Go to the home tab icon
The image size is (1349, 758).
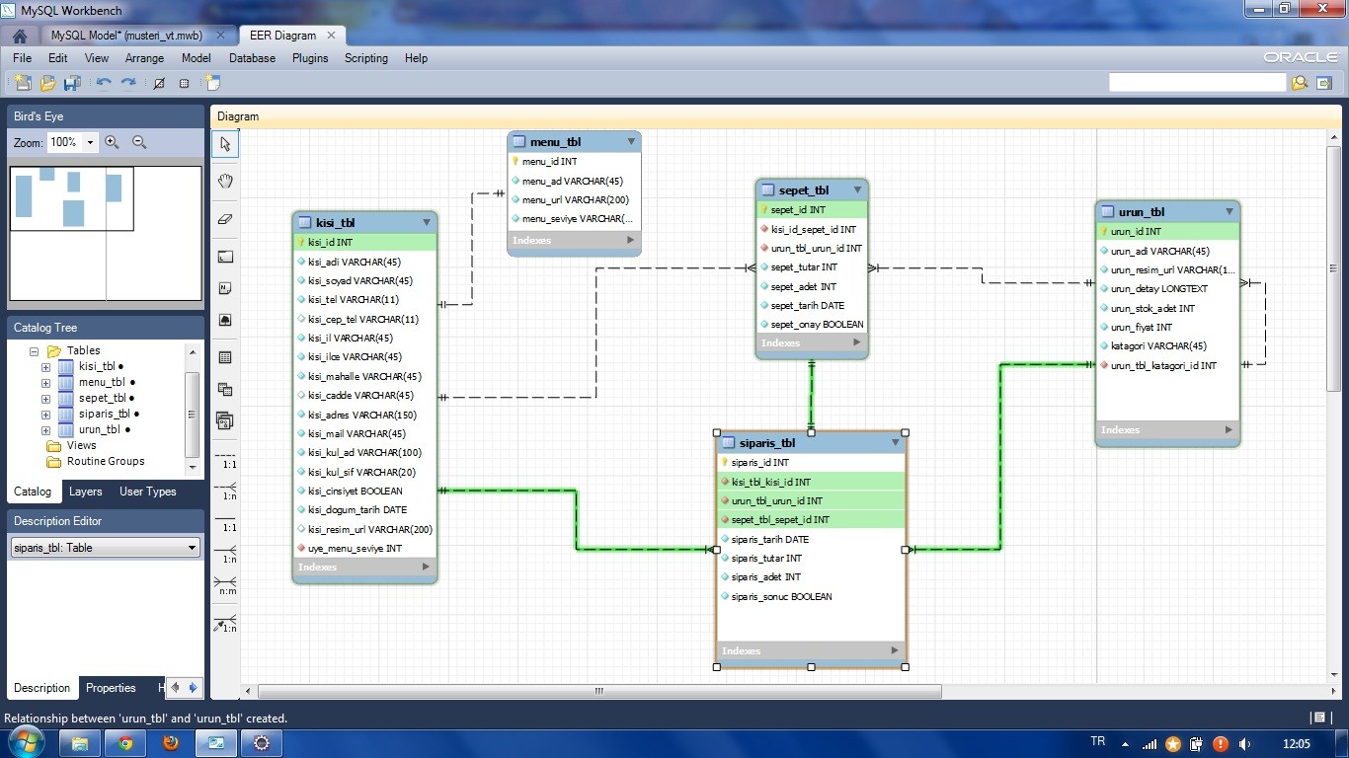click(20, 36)
